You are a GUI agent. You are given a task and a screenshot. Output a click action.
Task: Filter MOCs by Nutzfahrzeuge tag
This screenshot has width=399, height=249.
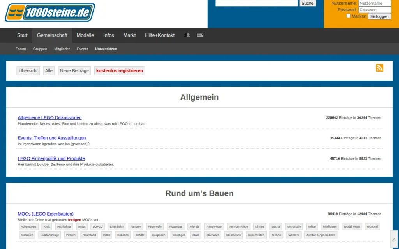click(x=49, y=235)
